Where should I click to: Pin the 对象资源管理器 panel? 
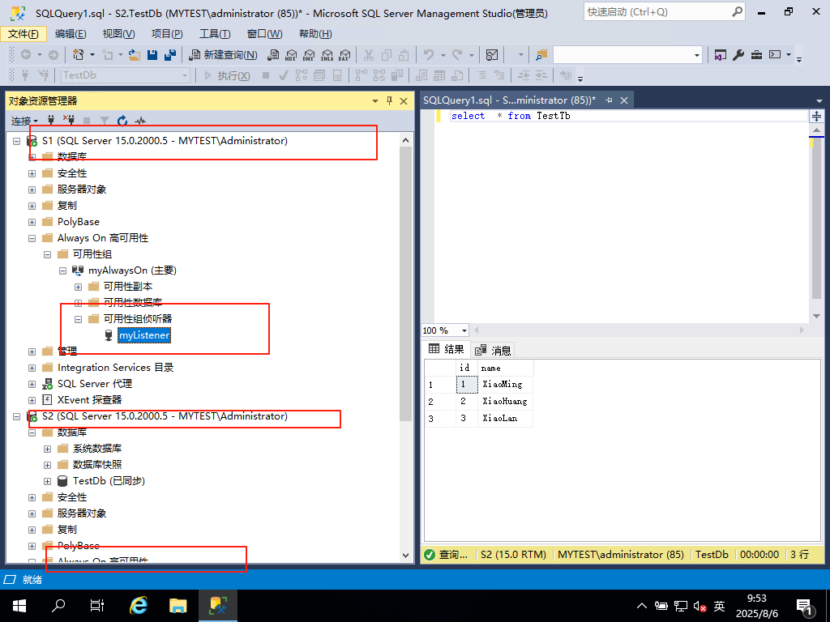point(389,100)
